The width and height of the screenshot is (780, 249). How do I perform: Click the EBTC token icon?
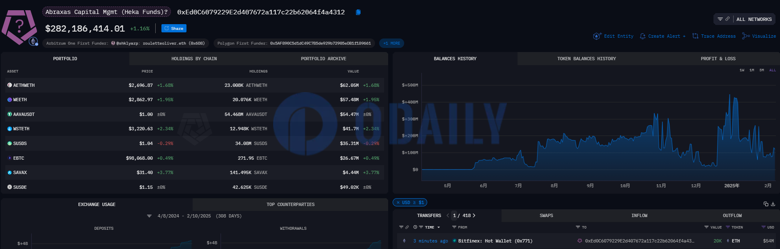[x=9, y=158]
